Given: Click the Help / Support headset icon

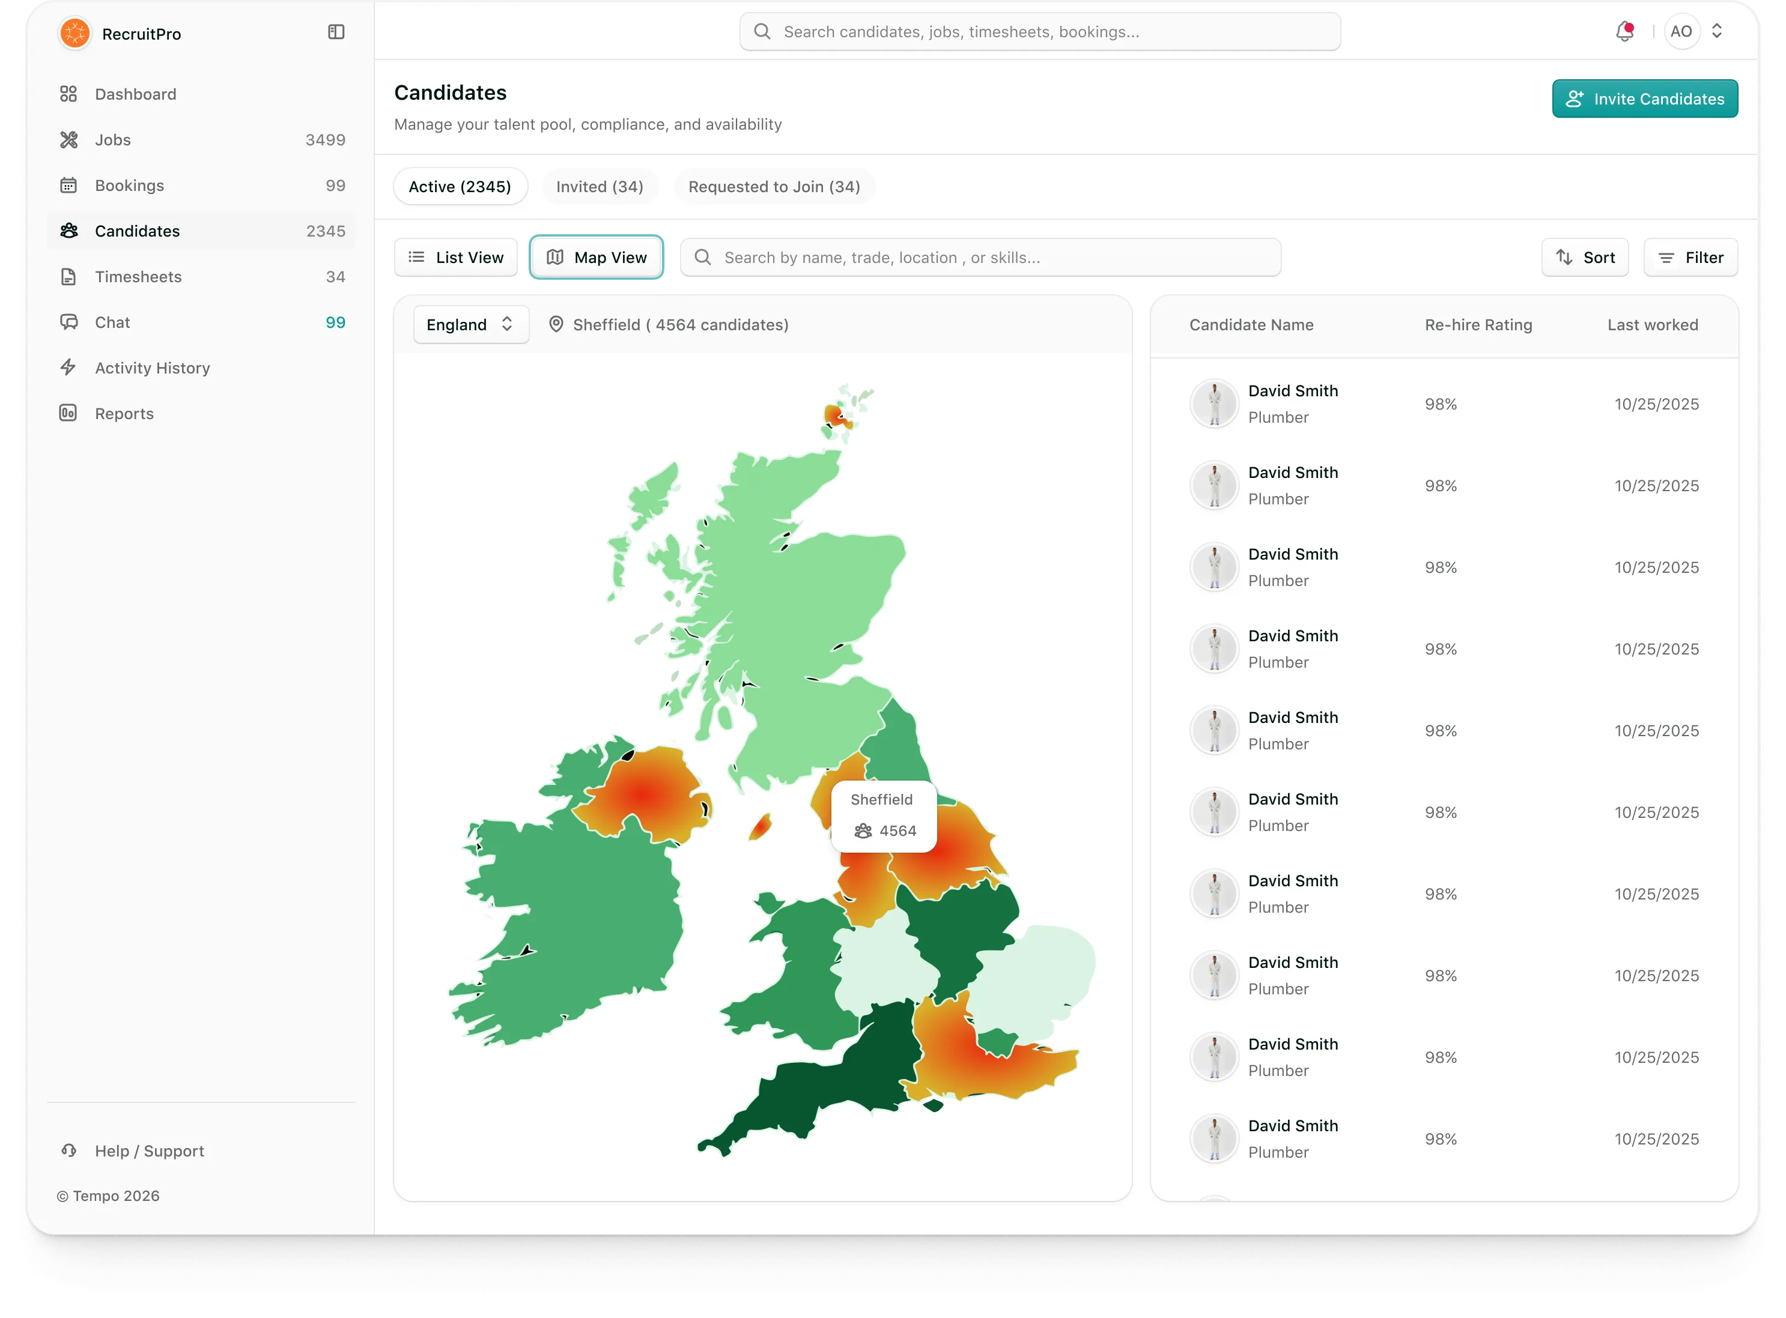Looking at the screenshot, I should coord(68,1150).
